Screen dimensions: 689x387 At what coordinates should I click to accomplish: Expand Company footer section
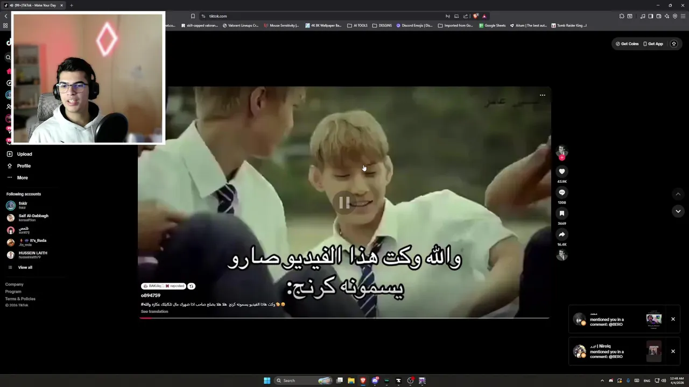[15, 284]
